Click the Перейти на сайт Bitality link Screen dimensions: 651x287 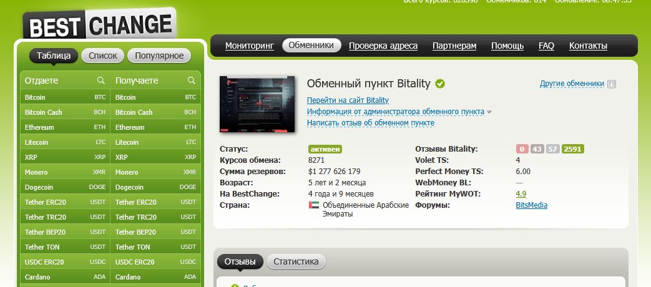[x=348, y=100]
